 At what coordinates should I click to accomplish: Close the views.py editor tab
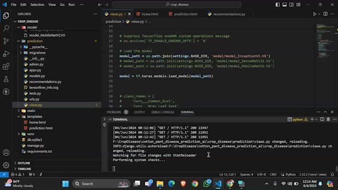coord(129,14)
